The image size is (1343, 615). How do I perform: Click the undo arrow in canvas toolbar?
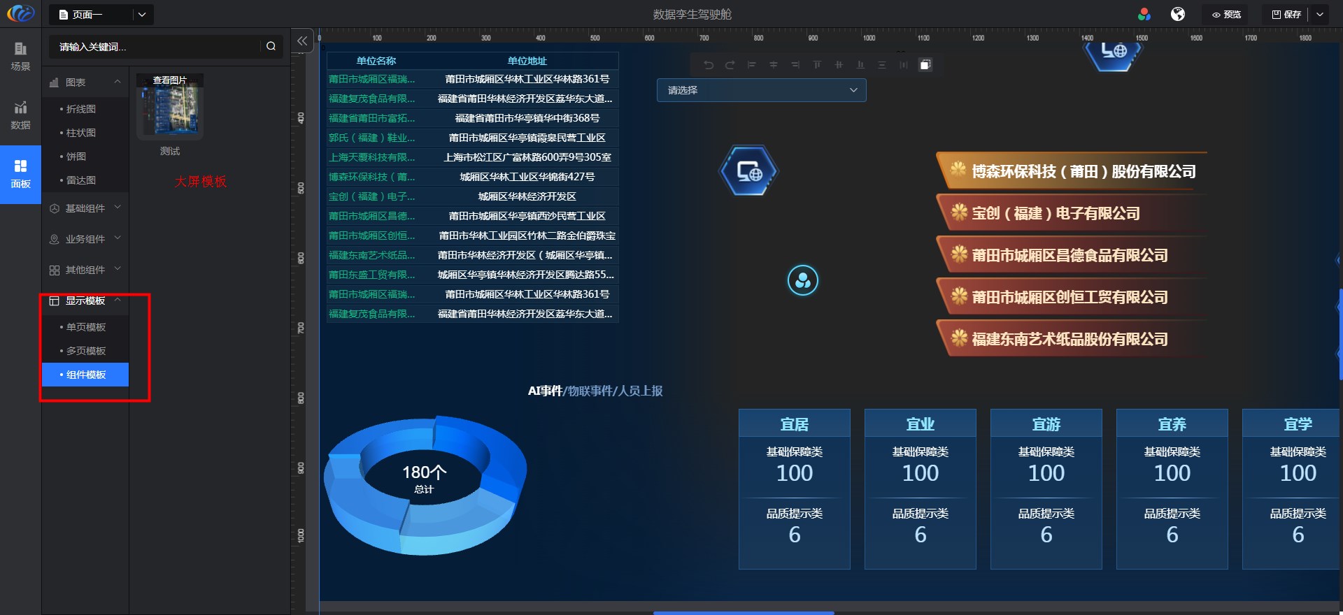(x=709, y=65)
